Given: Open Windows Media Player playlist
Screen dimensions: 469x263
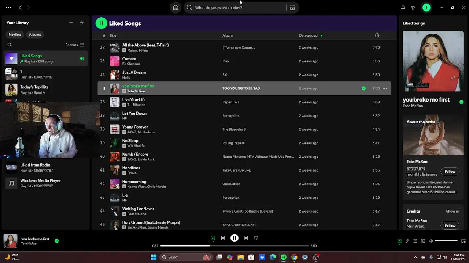Looking at the screenshot, I should point(46,183).
